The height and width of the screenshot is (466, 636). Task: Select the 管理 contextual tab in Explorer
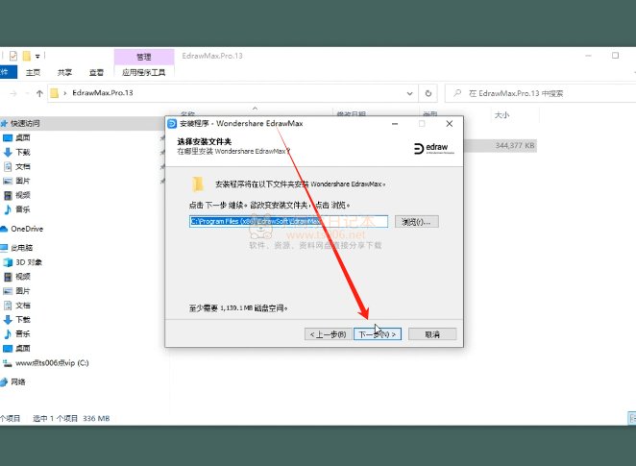click(144, 57)
